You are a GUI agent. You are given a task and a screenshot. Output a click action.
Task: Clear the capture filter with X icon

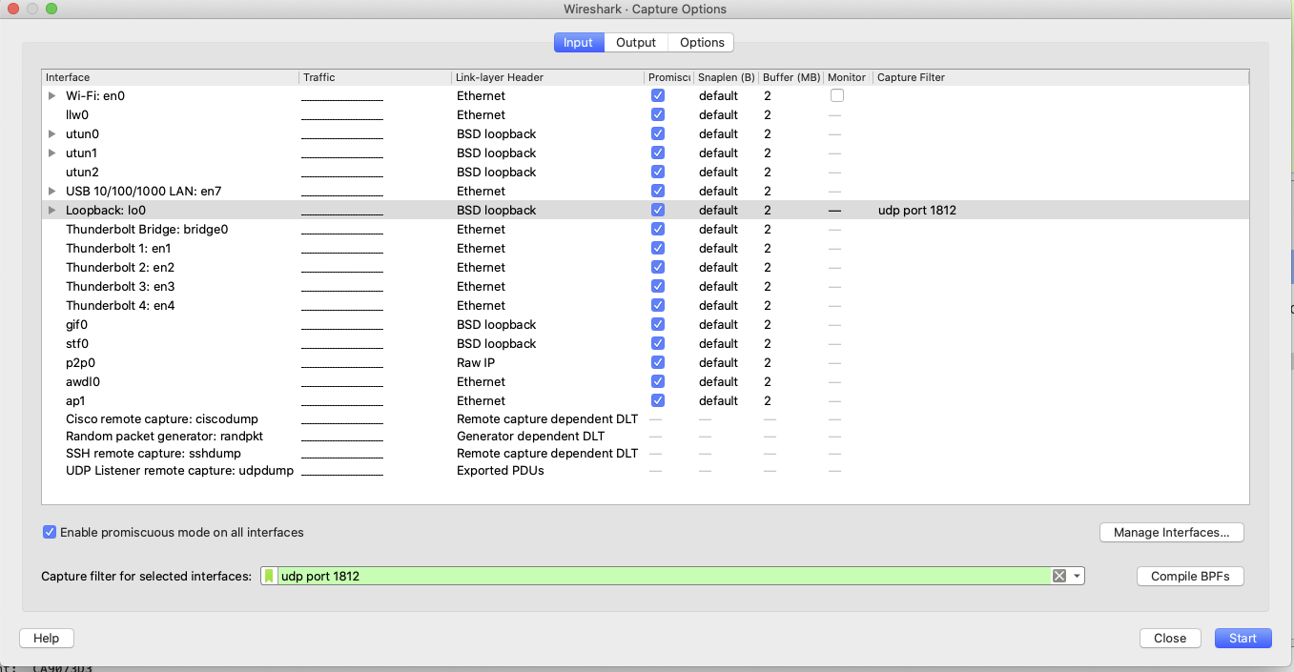point(1058,576)
